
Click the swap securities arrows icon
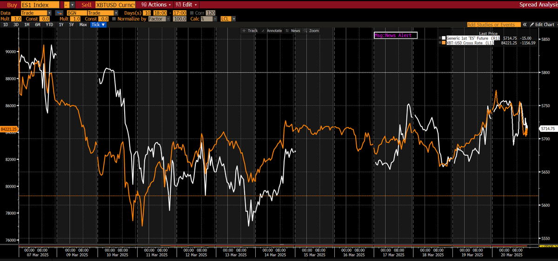click(x=60, y=13)
